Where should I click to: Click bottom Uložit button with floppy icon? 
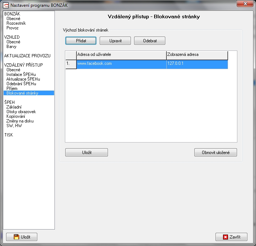pyautogui.click(x=22, y=237)
